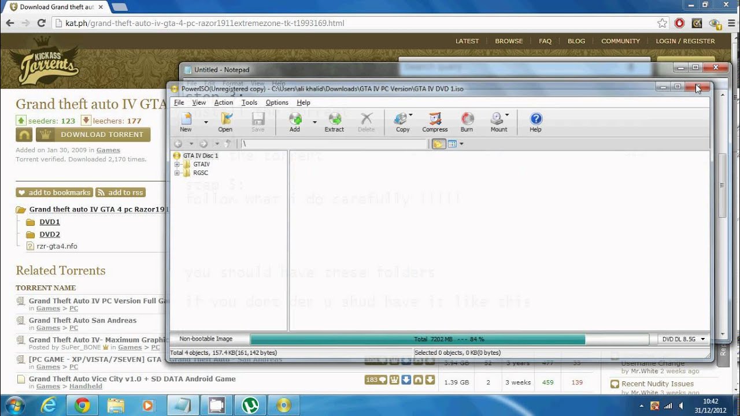Click LATEST in site navigation

pos(467,41)
